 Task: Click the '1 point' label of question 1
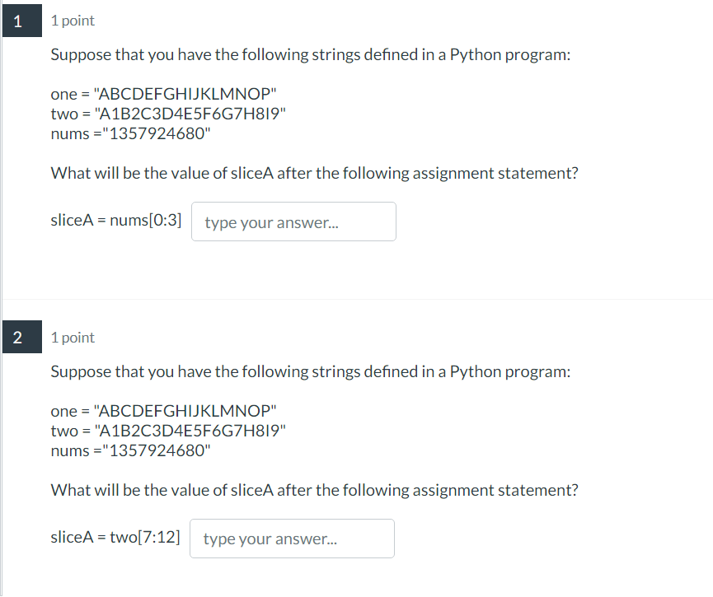(x=73, y=21)
